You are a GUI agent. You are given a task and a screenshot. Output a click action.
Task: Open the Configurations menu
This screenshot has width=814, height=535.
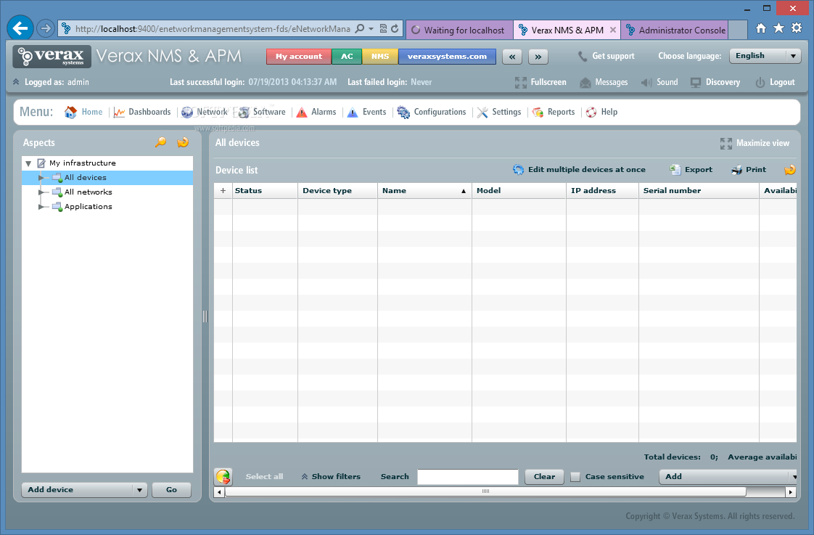(x=432, y=112)
